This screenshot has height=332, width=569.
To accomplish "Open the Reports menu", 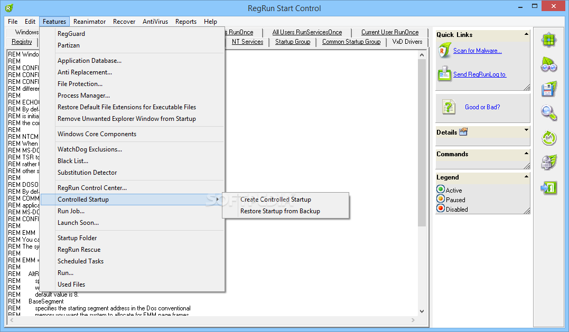I will [x=186, y=22].
